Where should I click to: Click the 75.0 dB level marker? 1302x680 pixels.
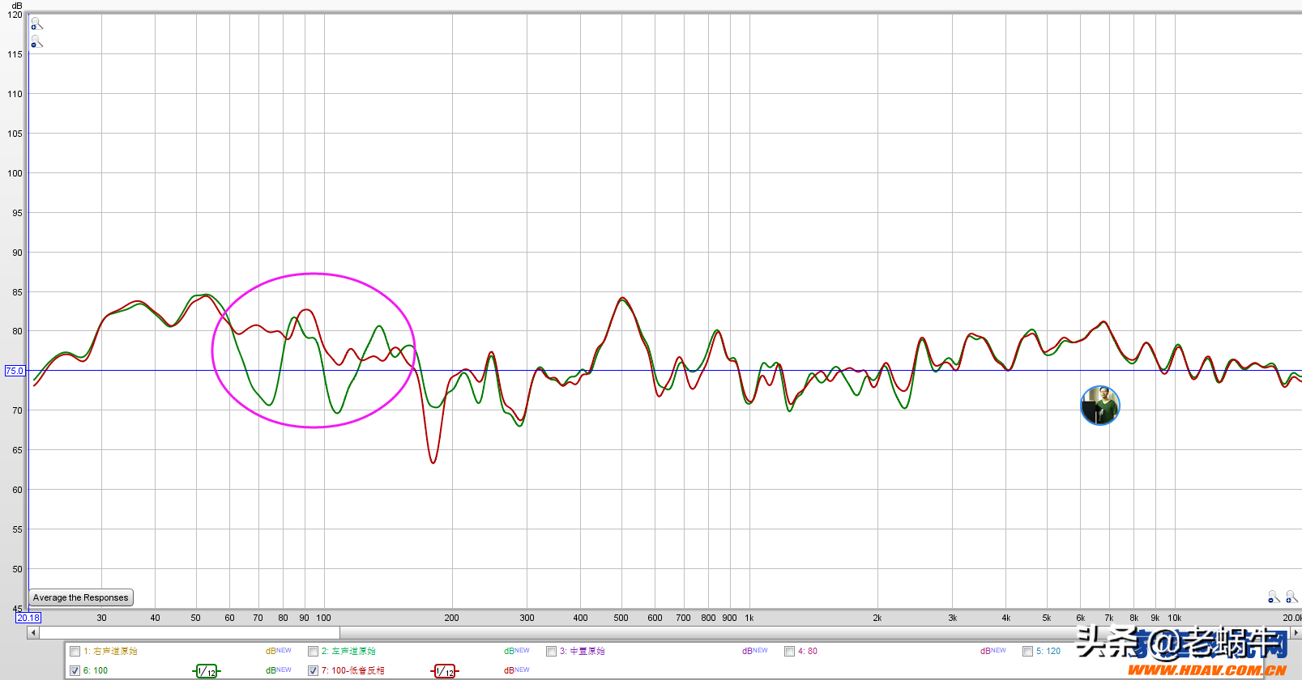[x=15, y=371]
